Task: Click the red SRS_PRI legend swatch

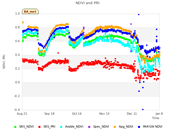Action: pos(39,127)
